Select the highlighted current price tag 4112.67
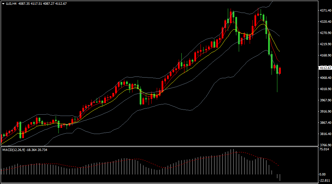This screenshot has width=332, height=184. [324, 68]
